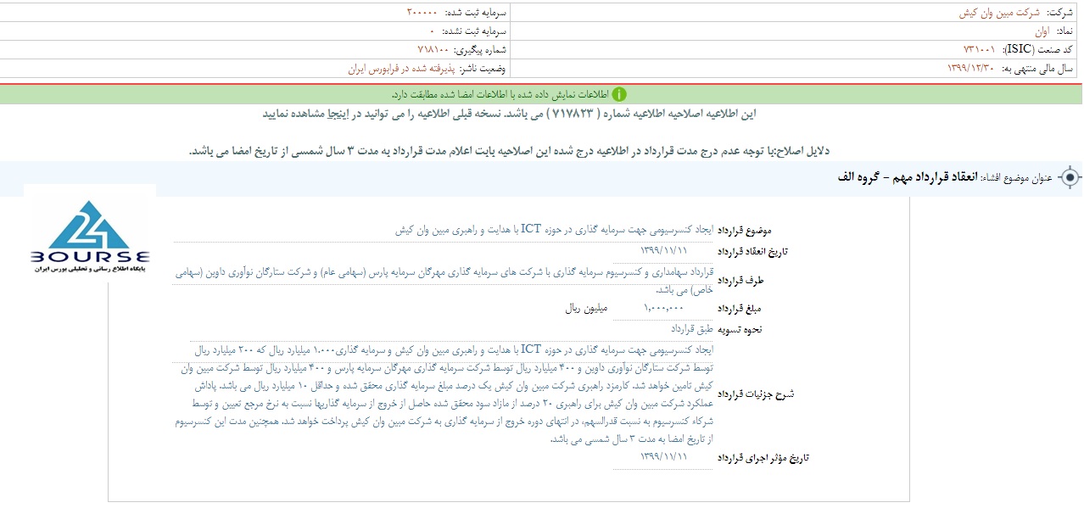
Task: Select the fiscal year end date ۱۳۹۹/۱۲/۳۰
Action: pos(972,68)
